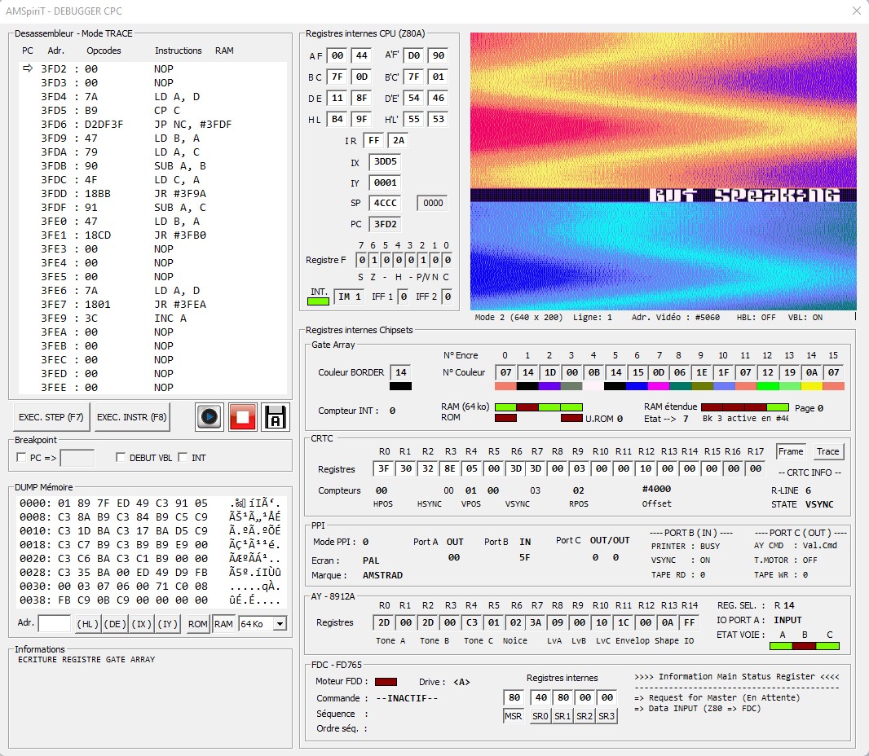
Task: Click the blue play run icon
Action: click(x=209, y=417)
